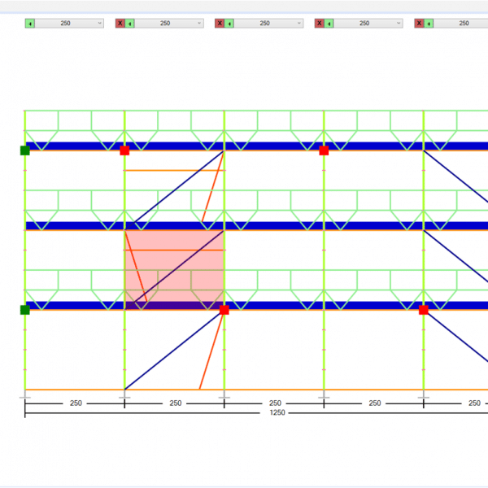
Task: Select the red anchor on top deck, fourth standard
Action: coord(324,150)
